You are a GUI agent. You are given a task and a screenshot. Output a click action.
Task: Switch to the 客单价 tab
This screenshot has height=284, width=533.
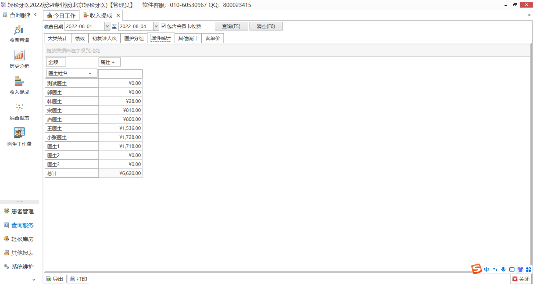point(213,39)
